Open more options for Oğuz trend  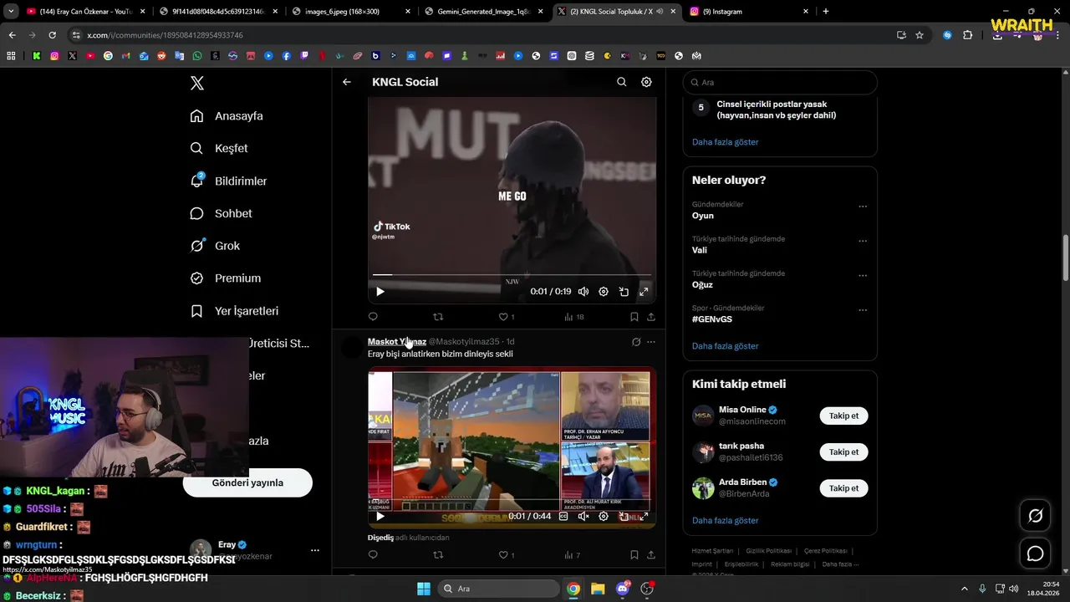pyautogui.click(x=863, y=275)
